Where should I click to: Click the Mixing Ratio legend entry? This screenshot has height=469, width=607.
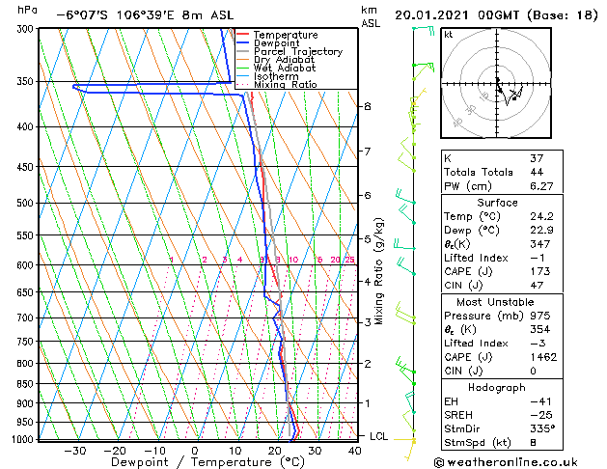point(285,85)
